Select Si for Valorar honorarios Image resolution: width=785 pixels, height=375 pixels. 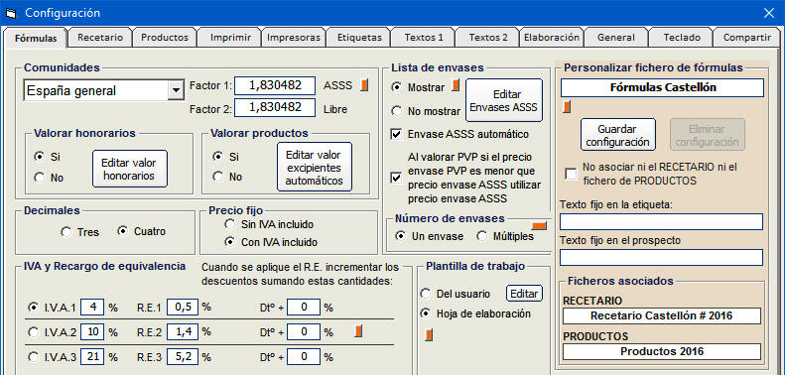coord(39,157)
